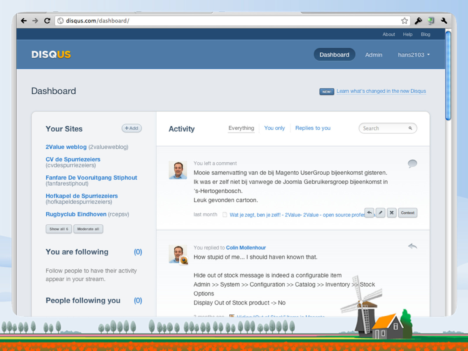Click the Moderate all button
This screenshot has width=468, height=351.
click(88, 229)
